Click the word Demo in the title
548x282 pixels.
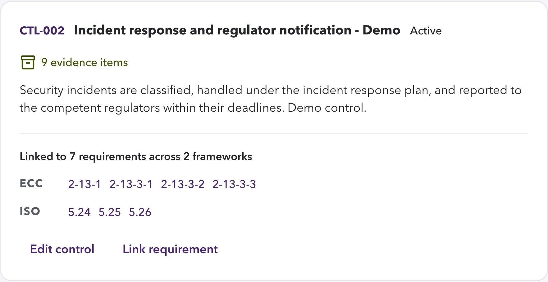(x=381, y=30)
